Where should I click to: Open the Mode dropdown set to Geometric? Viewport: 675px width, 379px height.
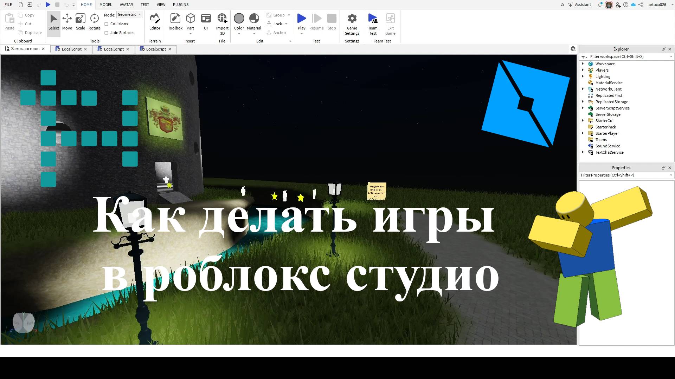point(129,14)
